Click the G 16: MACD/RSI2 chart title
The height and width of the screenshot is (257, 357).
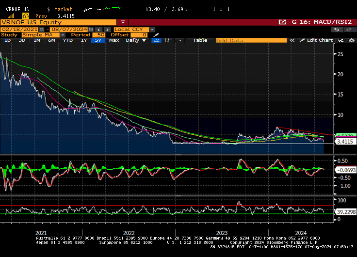coord(322,22)
